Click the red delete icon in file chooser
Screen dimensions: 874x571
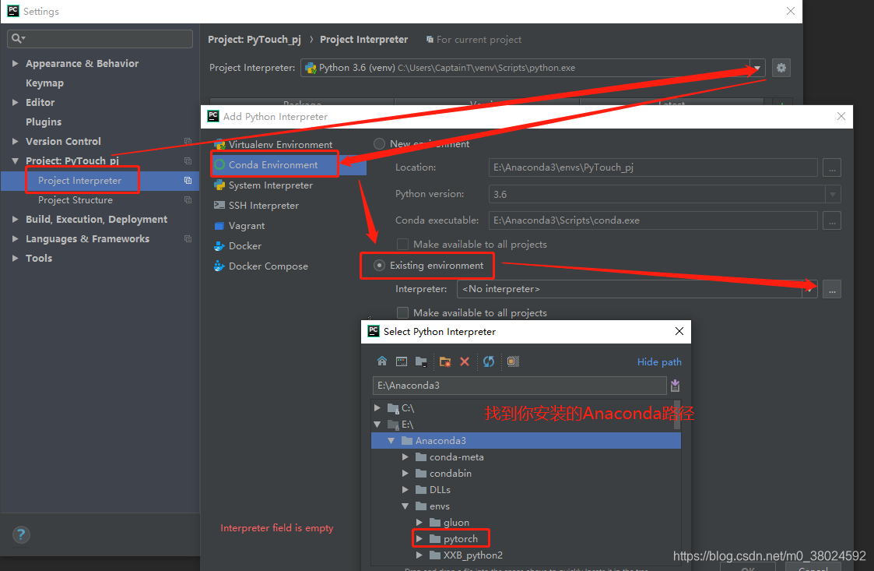465,361
